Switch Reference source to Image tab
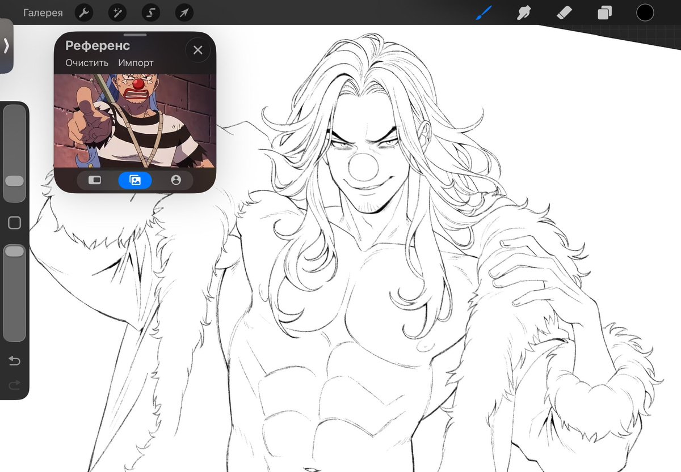Screen dimensions: 681x472 [x=135, y=180]
